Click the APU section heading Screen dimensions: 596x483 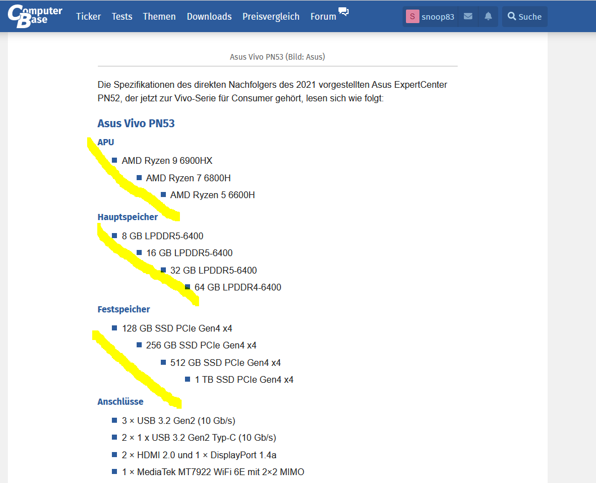point(106,142)
